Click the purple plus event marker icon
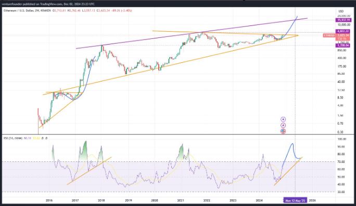Screen dimensions: 356x206 283,119
